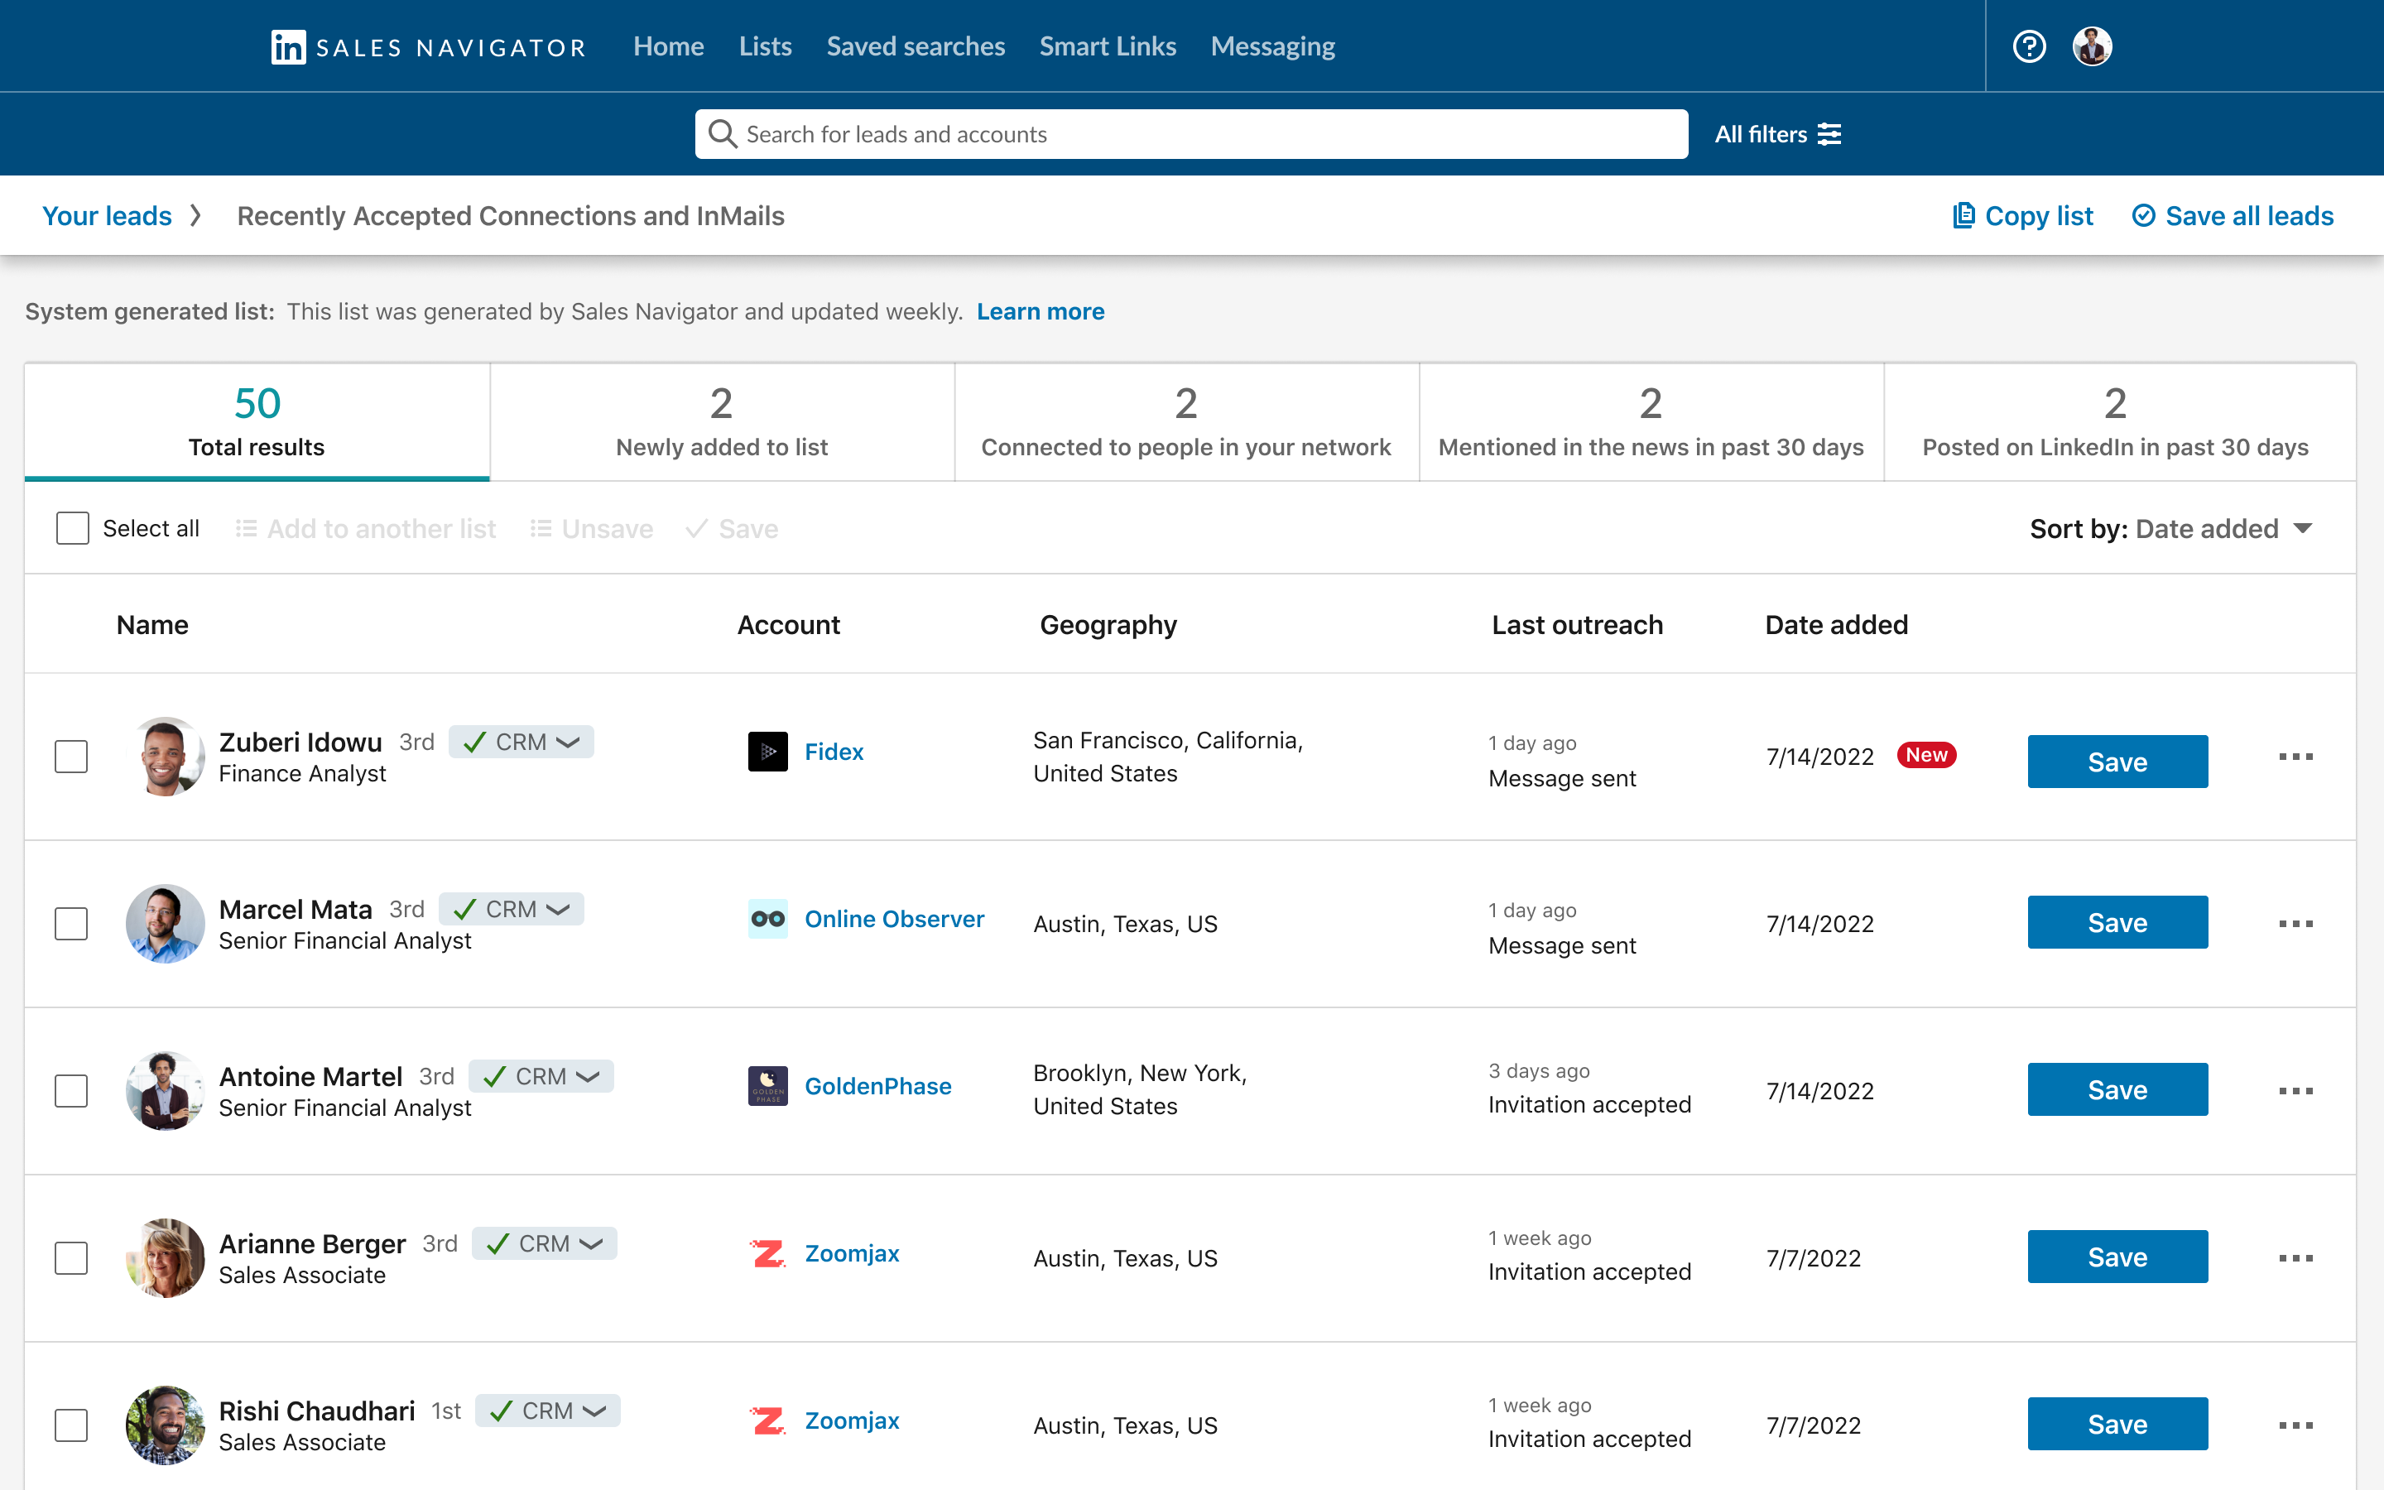Check the box for Zuberi Idowu

[x=71, y=757]
